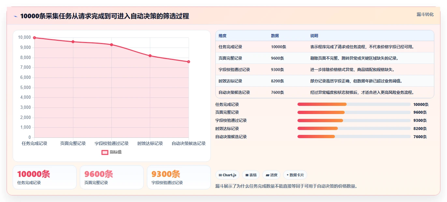Click the 数据 column header
The image size is (447, 202).
coord(275,36)
